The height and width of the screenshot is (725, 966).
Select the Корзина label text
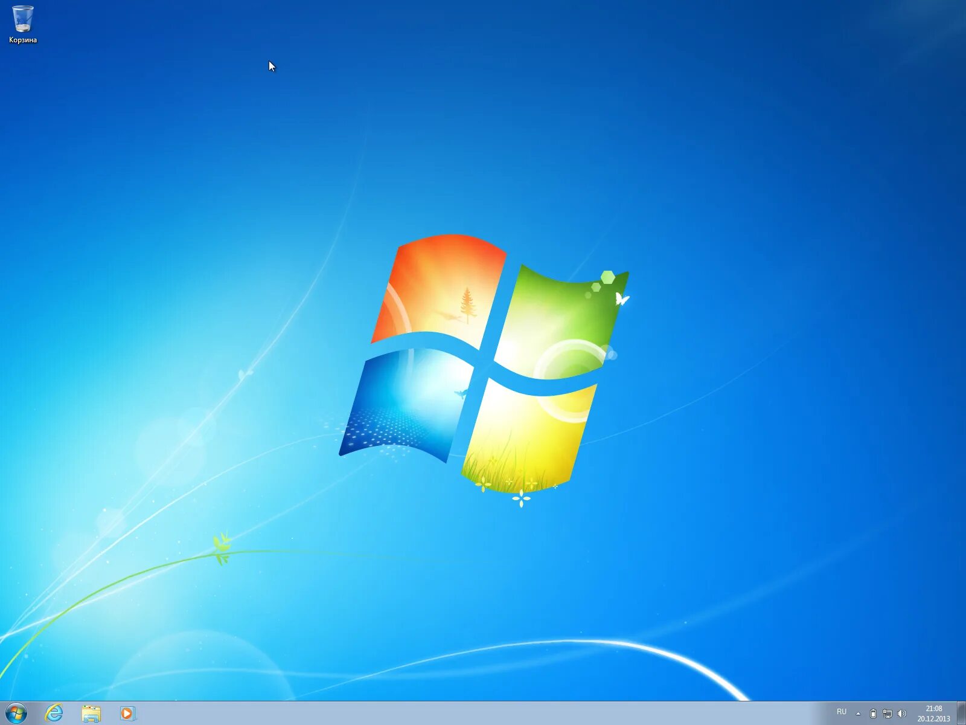(23, 41)
